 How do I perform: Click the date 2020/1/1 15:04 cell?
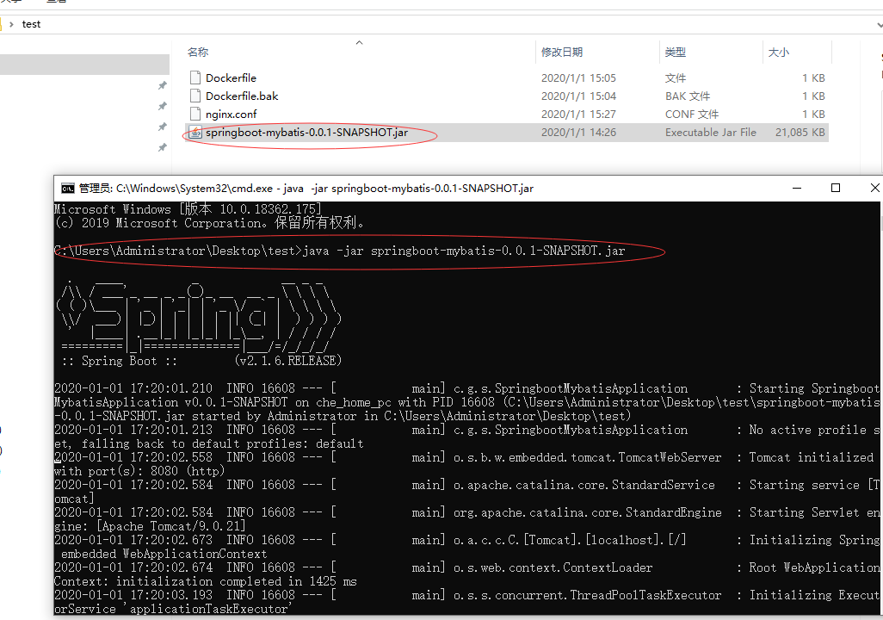(x=578, y=96)
